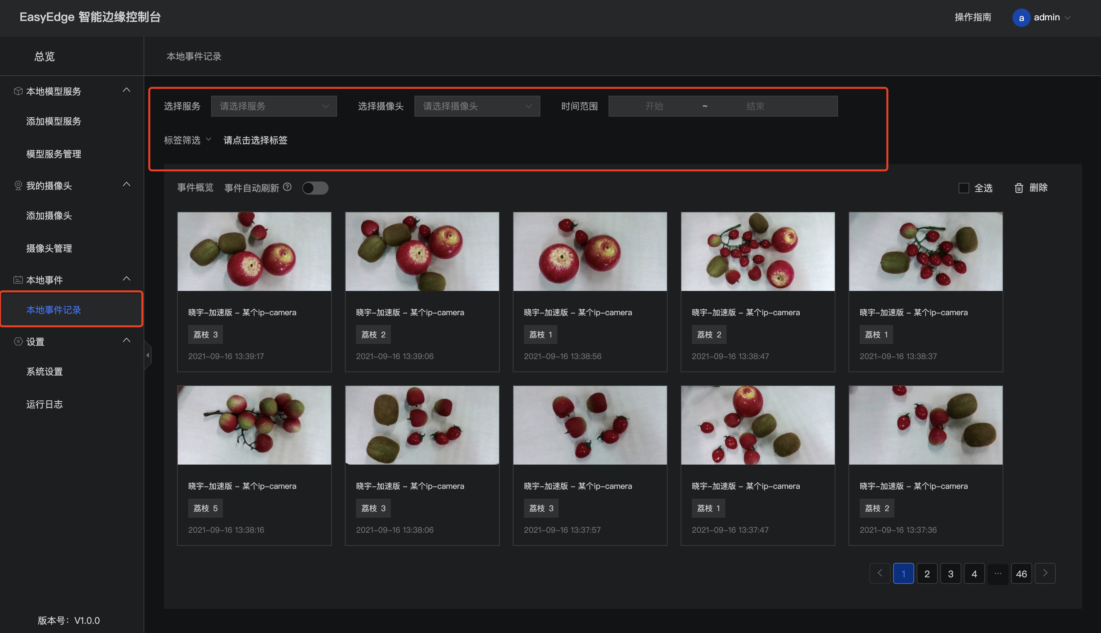
Task: Open 系统设置 in the sidebar
Action: 44,372
